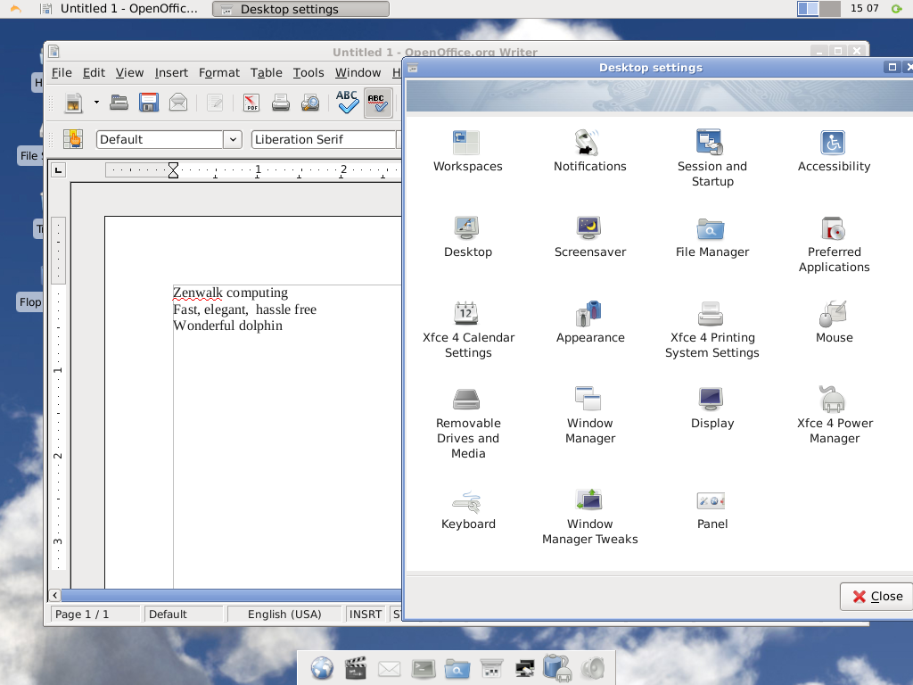Open Panel settings
This screenshot has height=685, width=913.
[712, 509]
